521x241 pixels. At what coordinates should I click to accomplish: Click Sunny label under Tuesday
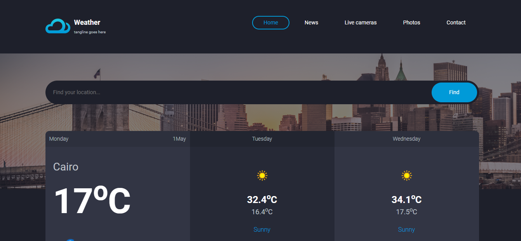pyautogui.click(x=262, y=229)
